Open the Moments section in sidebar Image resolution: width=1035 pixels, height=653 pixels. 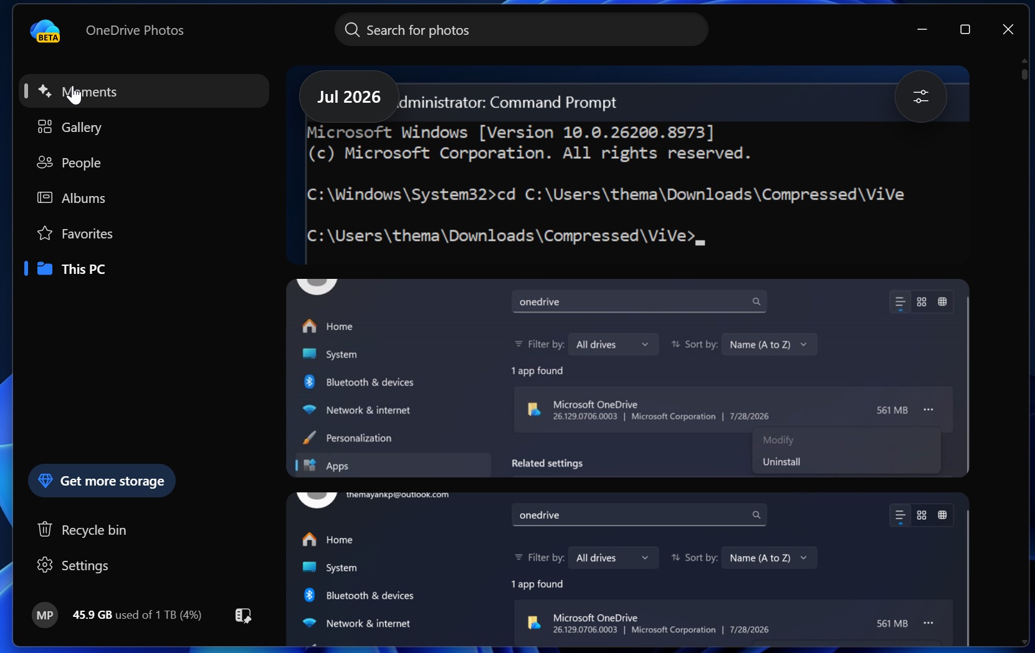click(144, 92)
